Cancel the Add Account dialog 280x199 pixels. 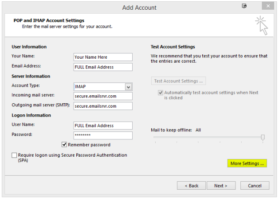[254, 186]
